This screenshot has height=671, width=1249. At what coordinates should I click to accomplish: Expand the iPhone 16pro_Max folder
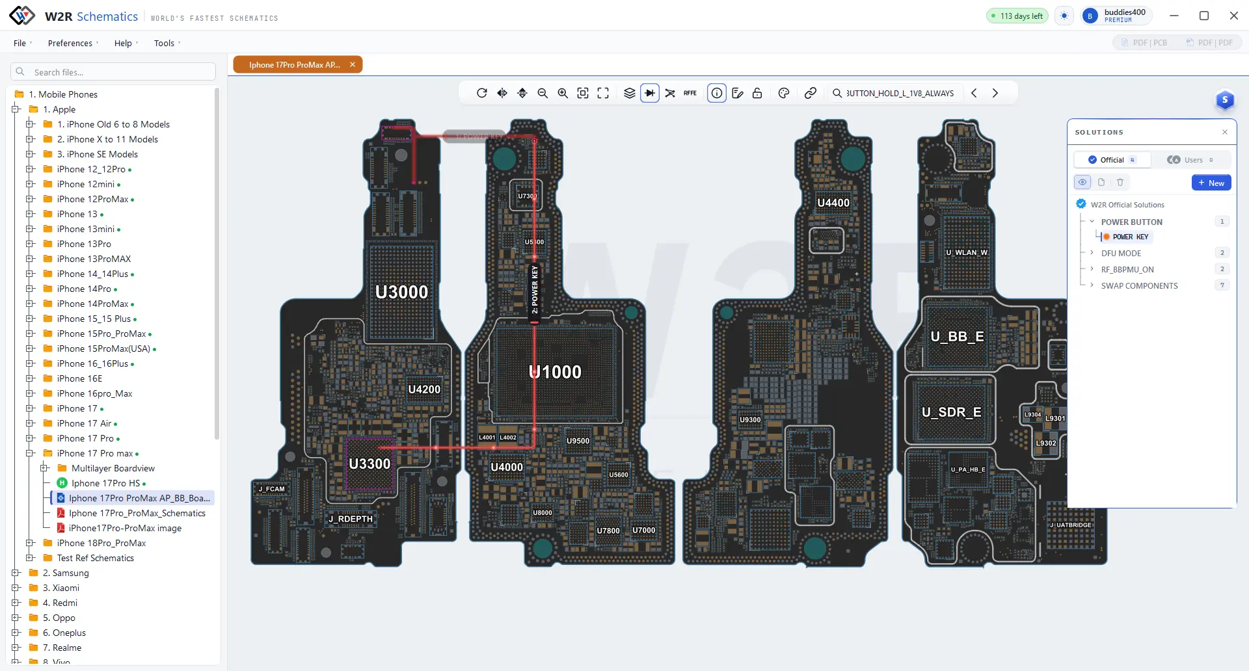[30, 393]
